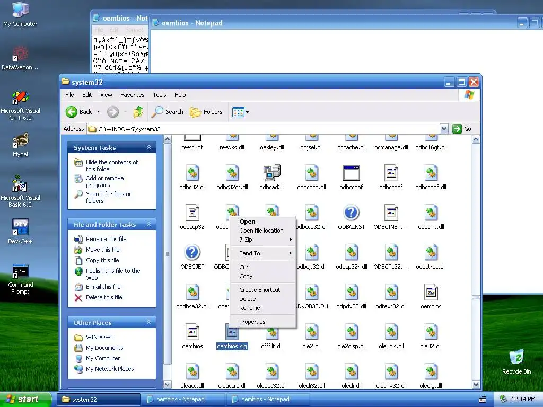Click the green Go button

pos(462,129)
